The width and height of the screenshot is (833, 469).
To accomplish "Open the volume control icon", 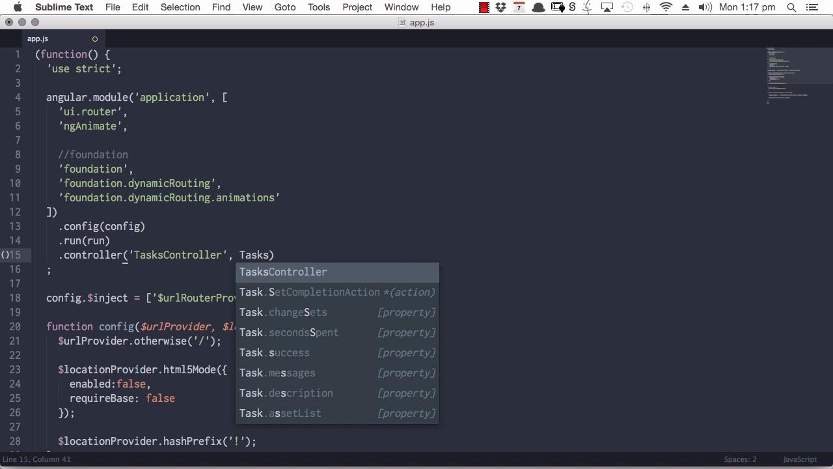I will (705, 7).
